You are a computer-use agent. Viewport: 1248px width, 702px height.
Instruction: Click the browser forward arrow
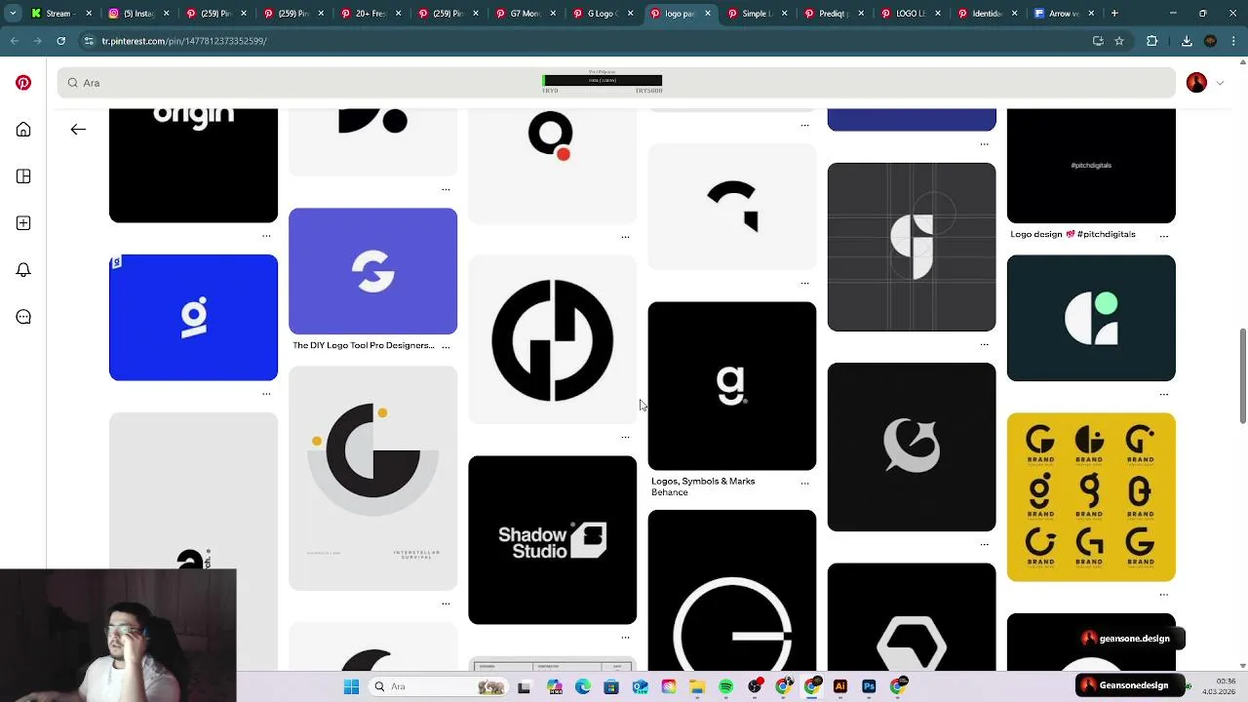coord(37,41)
